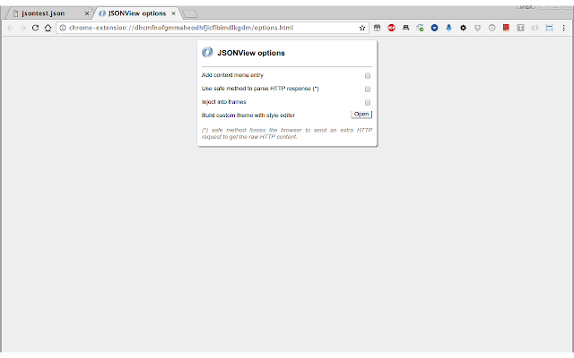Click the blue download arrow extension icon
The height and width of the screenshot is (358, 574).
448,28
